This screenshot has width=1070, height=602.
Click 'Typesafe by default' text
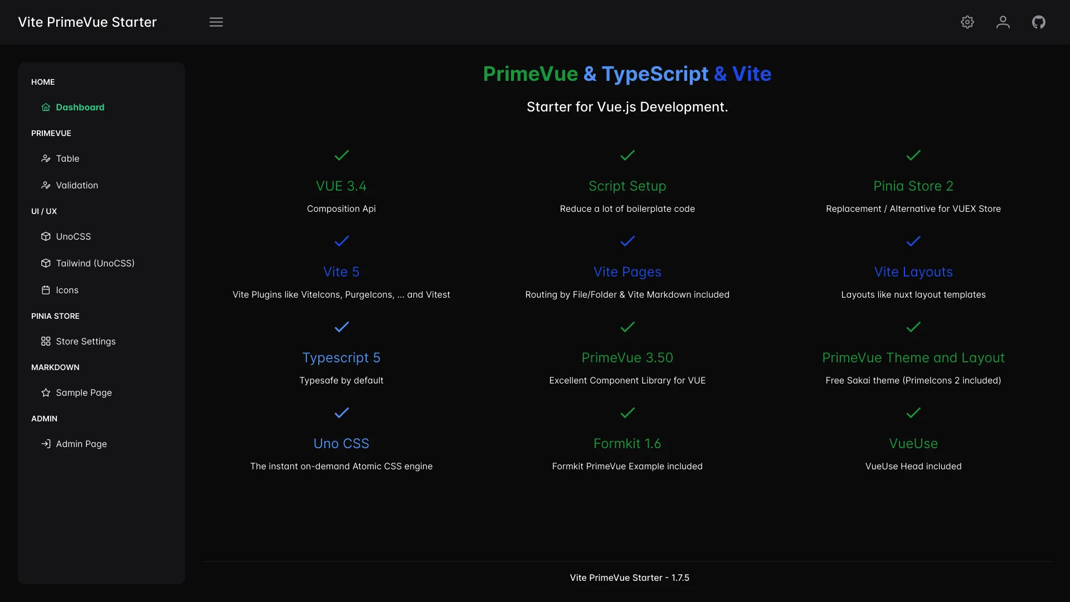click(342, 381)
